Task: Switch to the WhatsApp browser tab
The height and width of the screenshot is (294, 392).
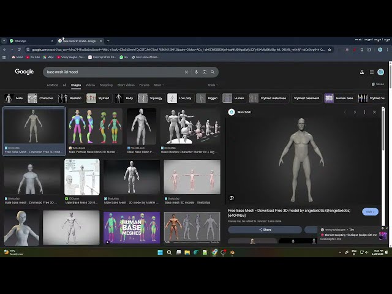Action: [x=31, y=41]
